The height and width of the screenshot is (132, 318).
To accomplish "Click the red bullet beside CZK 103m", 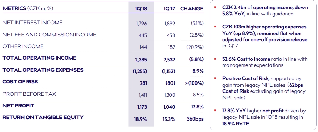I will (215, 27).
